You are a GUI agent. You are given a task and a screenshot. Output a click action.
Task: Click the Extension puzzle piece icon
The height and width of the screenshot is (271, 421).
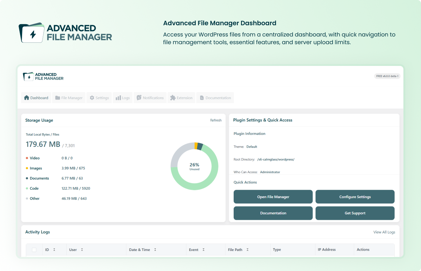pyautogui.click(x=173, y=98)
